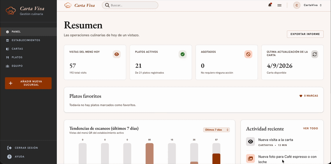Open Cartas section

(x=28, y=49)
